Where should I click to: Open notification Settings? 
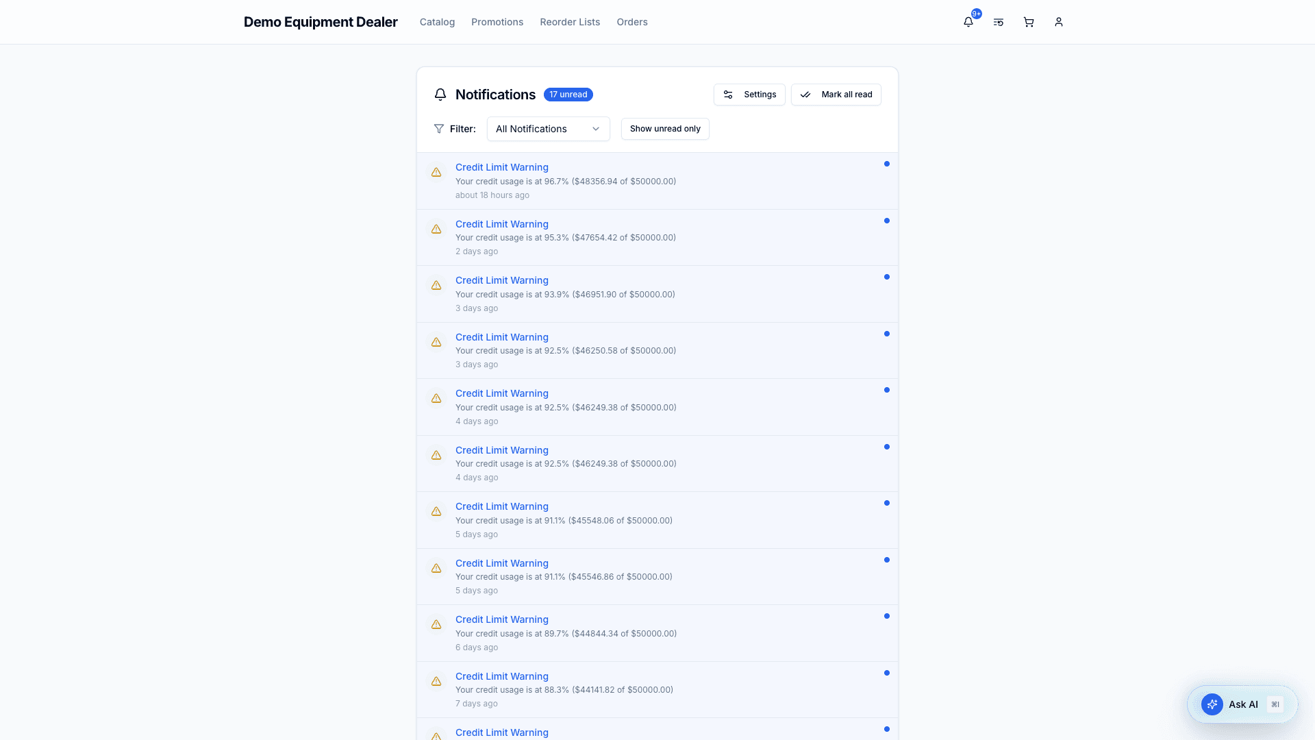749,95
